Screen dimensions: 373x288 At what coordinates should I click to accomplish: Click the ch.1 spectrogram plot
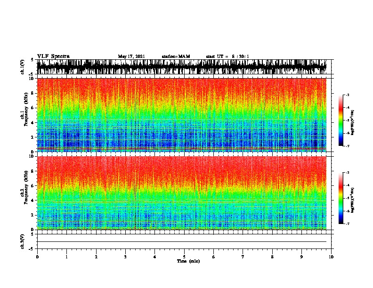click(x=181, y=115)
